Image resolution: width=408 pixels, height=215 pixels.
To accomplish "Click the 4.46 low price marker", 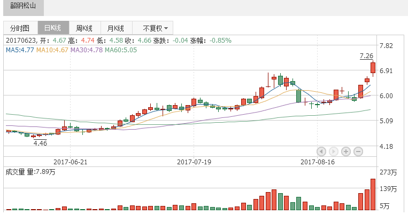I will [x=40, y=143].
